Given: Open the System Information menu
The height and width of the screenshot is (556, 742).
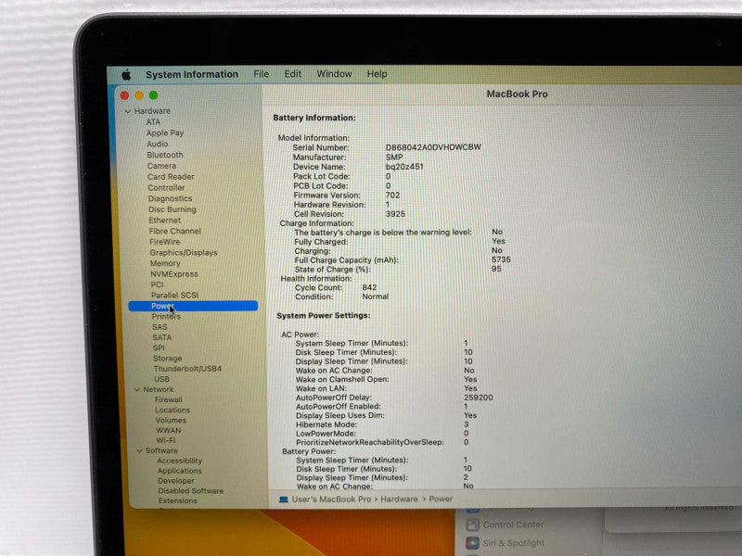Looking at the screenshot, I should coord(192,74).
